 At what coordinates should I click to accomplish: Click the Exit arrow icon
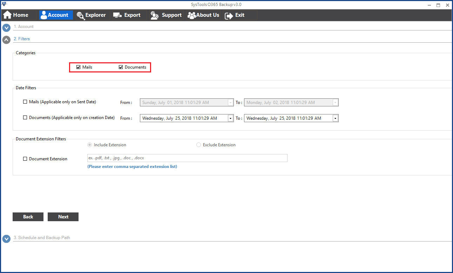coord(229,15)
